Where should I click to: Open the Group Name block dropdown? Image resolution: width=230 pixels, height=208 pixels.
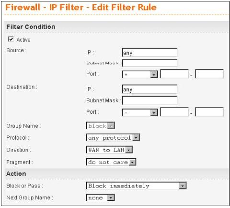tap(100, 126)
